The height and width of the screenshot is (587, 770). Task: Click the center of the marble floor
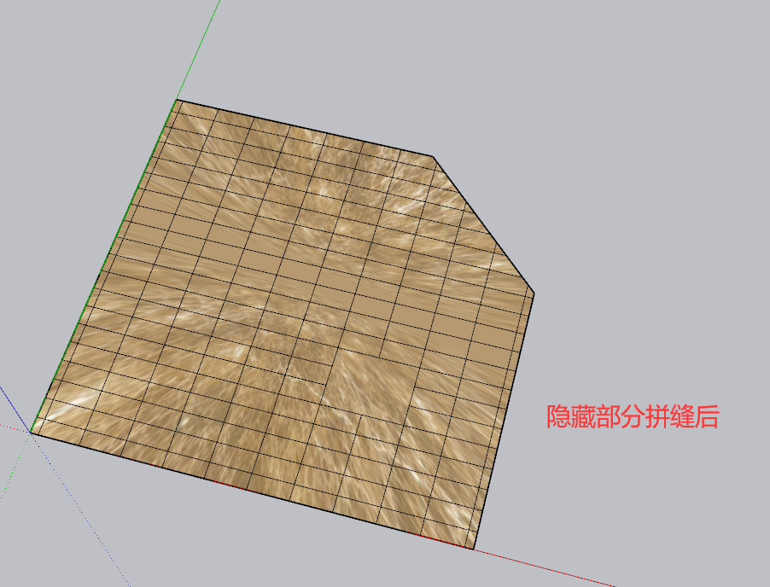tap(290, 324)
